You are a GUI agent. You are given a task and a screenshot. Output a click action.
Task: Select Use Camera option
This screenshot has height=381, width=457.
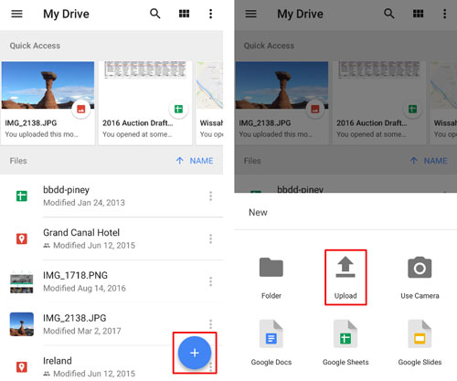420,278
